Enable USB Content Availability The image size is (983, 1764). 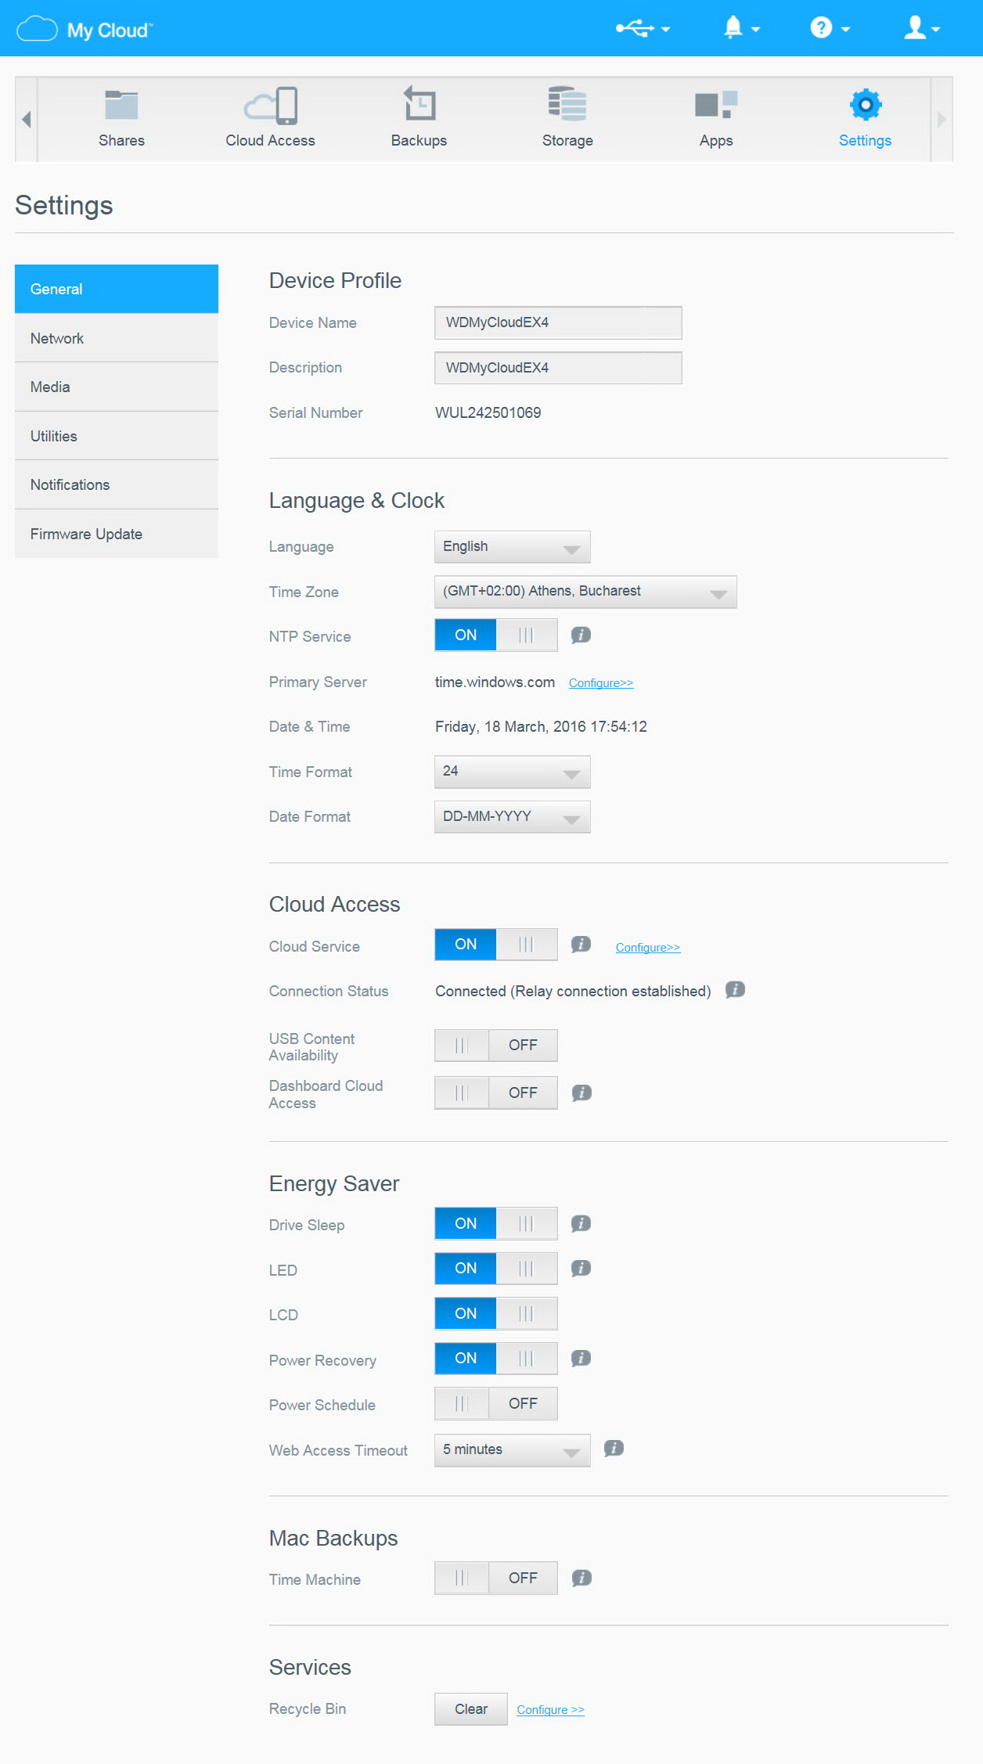[496, 1046]
